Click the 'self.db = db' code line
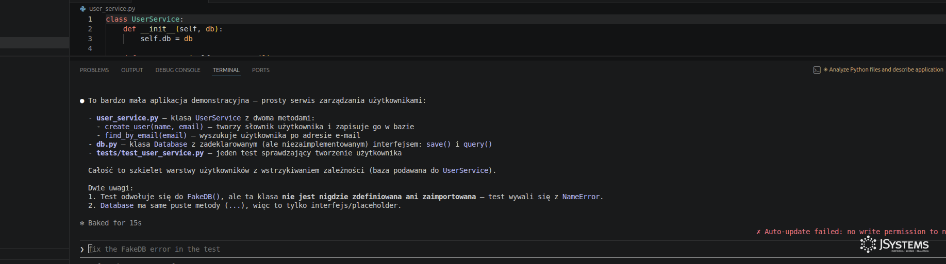This screenshot has height=264, width=946. [167, 39]
